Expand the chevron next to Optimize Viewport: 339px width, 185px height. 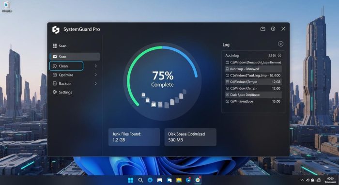click(x=95, y=75)
